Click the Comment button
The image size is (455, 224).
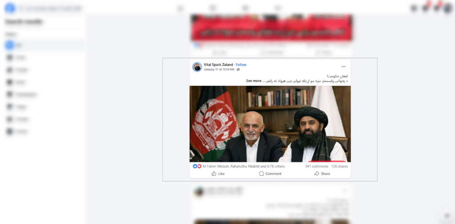(270, 173)
